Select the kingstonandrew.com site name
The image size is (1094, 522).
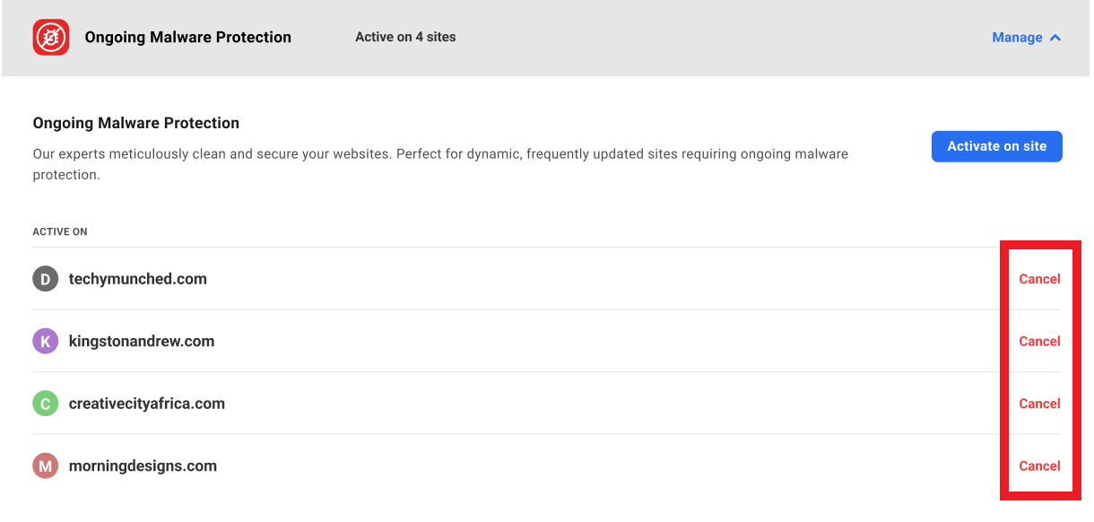click(142, 341)
